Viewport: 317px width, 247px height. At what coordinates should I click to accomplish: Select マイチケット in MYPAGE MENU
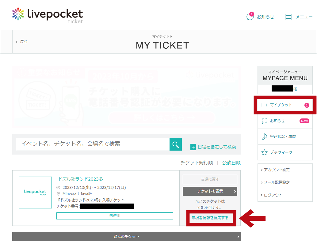[x=285, y=105]
